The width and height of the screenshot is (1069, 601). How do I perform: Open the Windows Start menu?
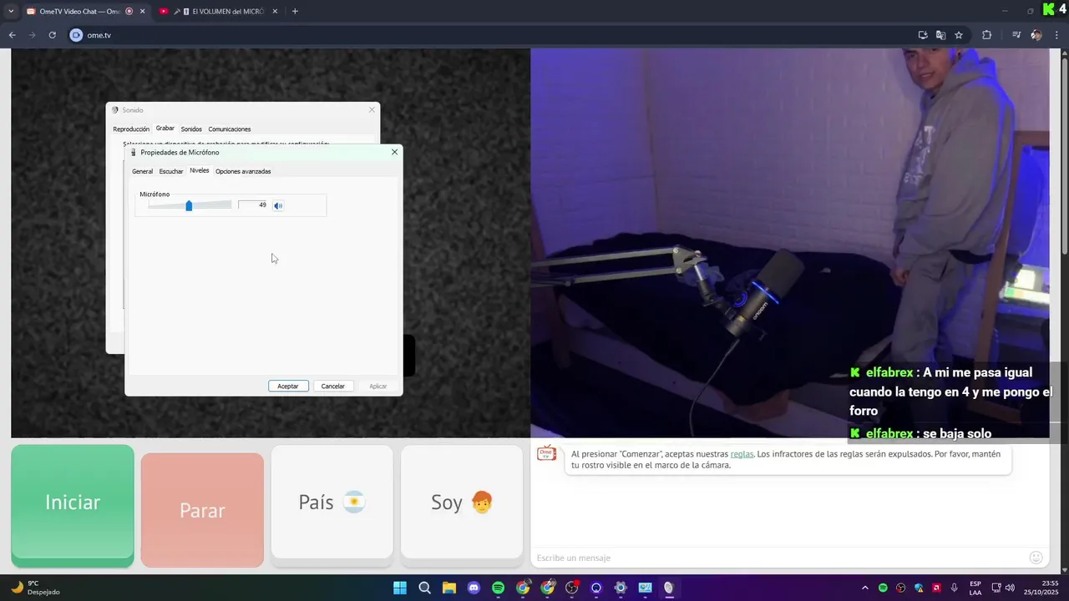(x=400, y=588)
